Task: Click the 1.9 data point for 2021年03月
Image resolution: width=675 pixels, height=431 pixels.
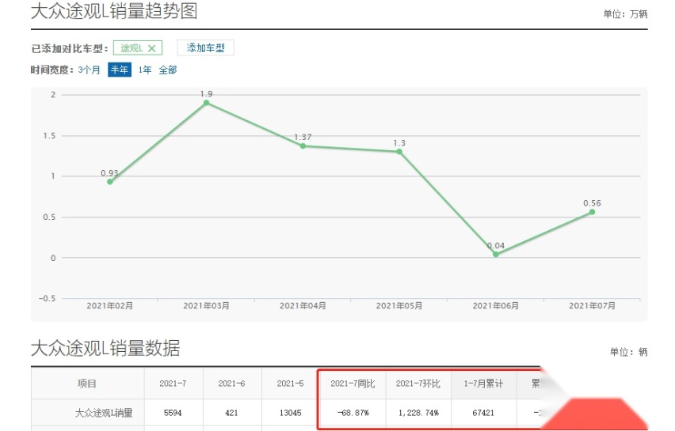Action: pos(206,103)
